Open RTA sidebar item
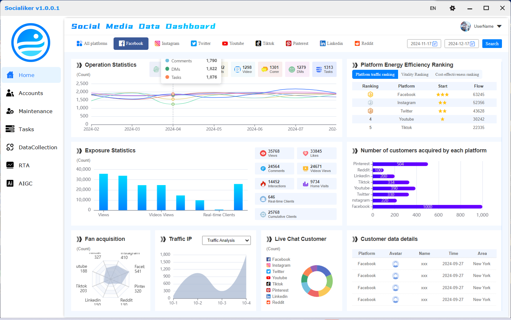Viewport: 511px width, 320px height. click(x=31, y=165)
